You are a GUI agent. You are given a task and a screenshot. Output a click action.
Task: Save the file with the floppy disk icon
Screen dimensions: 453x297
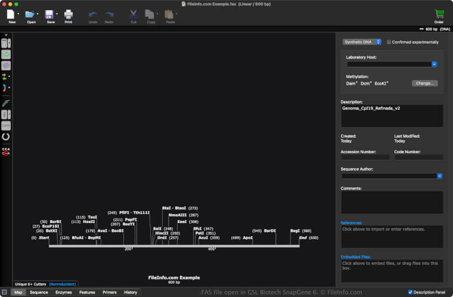(x=49, y=14)
